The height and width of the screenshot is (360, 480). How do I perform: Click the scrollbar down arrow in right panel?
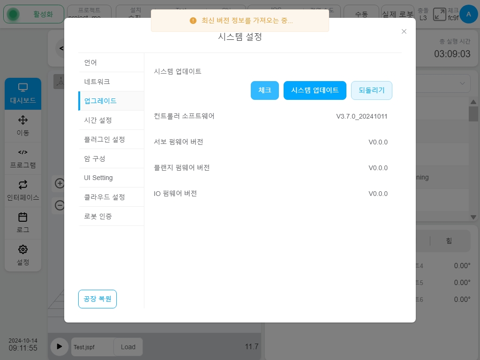[x=473, y=217]
